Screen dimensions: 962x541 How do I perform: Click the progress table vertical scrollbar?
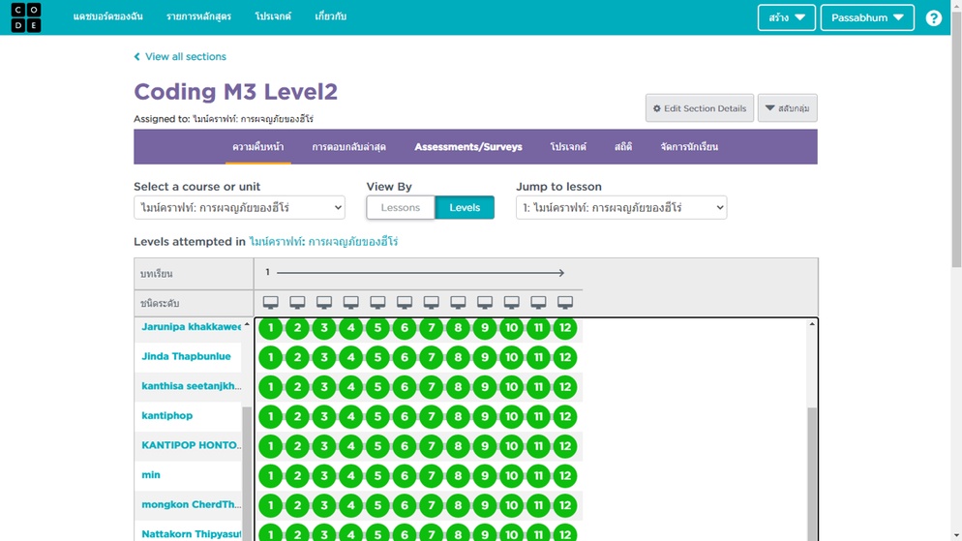(812, 465)
